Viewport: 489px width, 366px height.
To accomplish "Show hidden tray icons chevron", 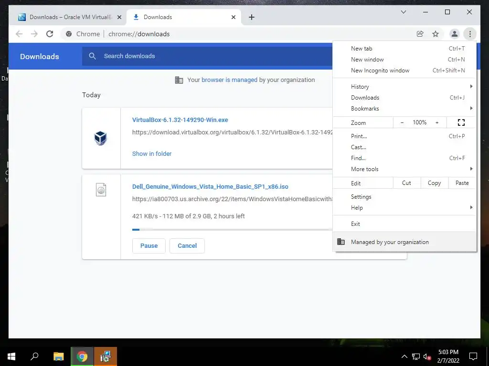I will click(x=404, y=356).
